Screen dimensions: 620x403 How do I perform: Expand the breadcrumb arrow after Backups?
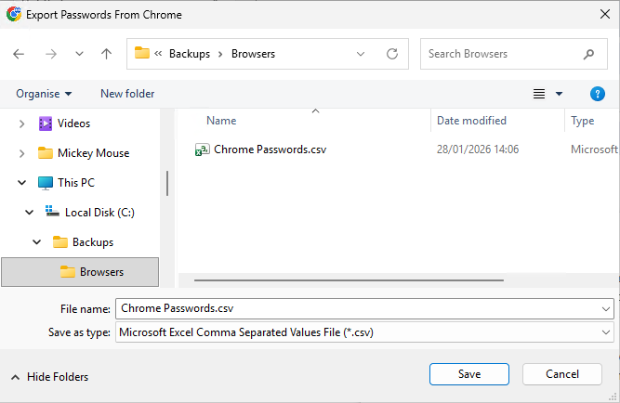[x=220, y=54]
